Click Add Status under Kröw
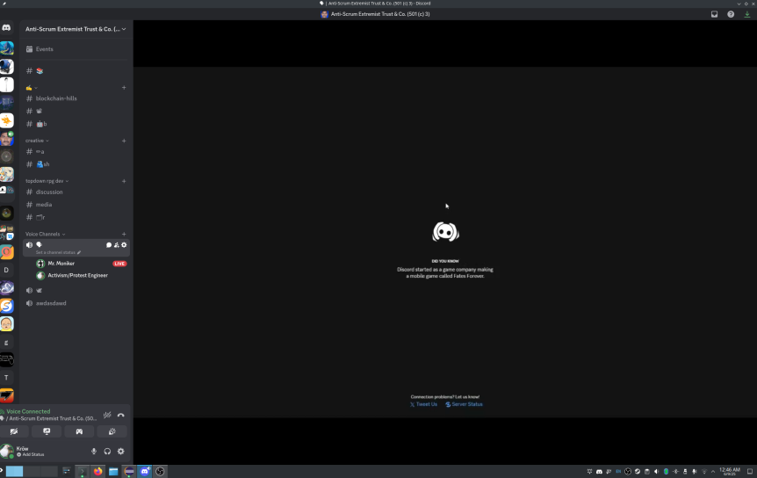The height and width of the screenshot is (478, 757). (31, 455)
